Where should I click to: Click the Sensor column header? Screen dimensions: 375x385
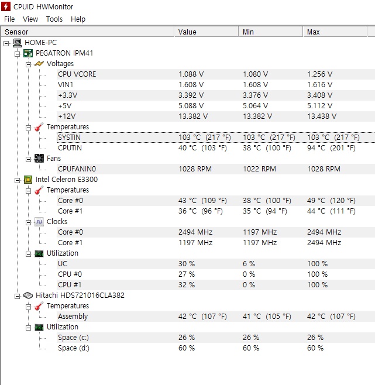(x=88, y=32)
